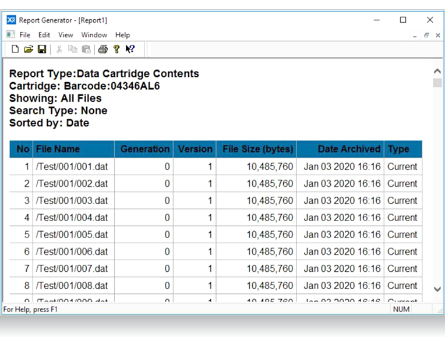The width and height of the screenshot is (445, 337).
Task: Click the NUM indicator in status bar
Action: pyautogui.click(x=401, y=309)
